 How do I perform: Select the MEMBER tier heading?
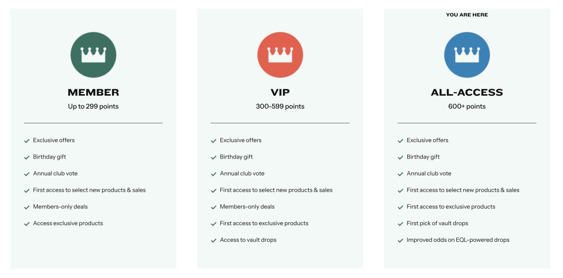click(x=93, y=92)
